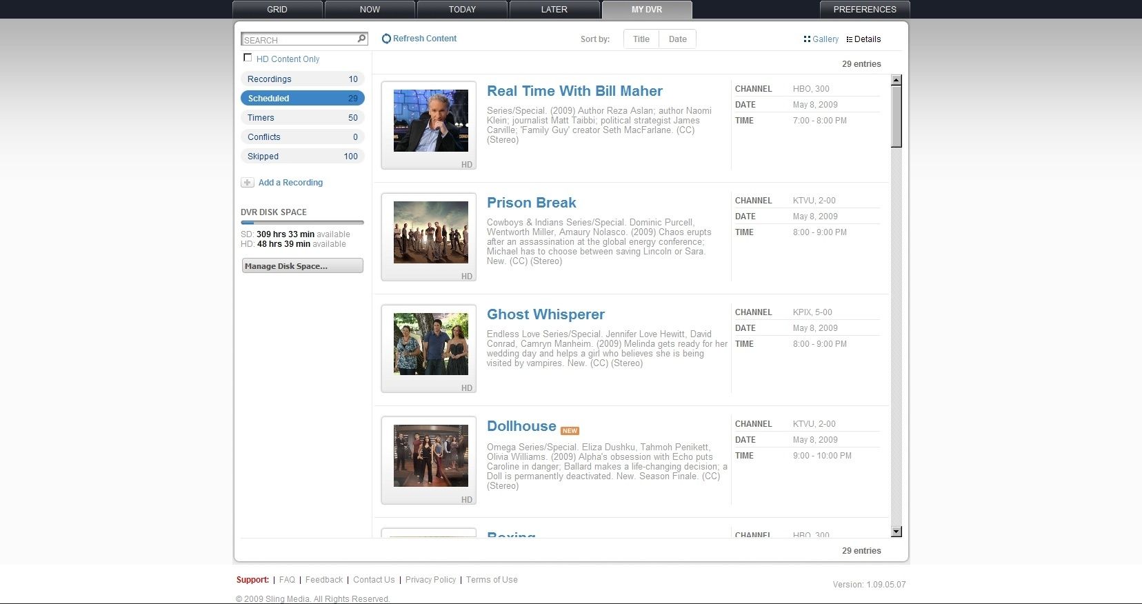Click inside the SEARCH input field
The width and height of the screenshot is (1142, 604).
point(299,39)
